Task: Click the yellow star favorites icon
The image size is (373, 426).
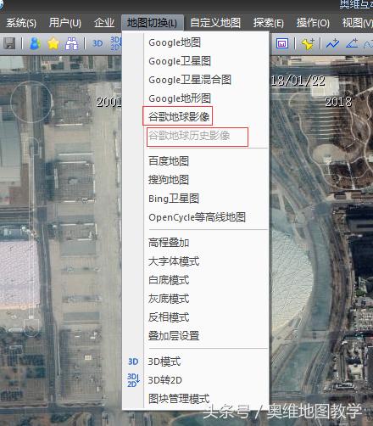Action: tap(53, 43)
